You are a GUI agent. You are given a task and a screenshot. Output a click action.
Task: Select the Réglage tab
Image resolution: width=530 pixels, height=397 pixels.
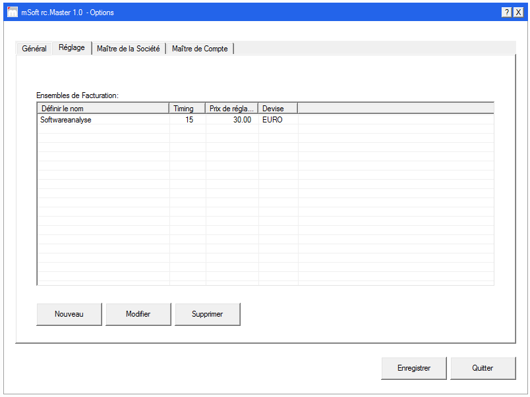pos(71,47)
